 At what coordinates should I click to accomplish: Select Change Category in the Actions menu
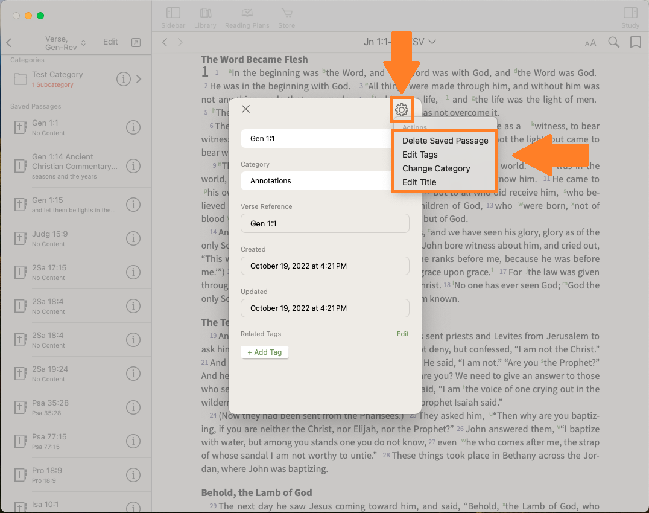click(435, 168)
